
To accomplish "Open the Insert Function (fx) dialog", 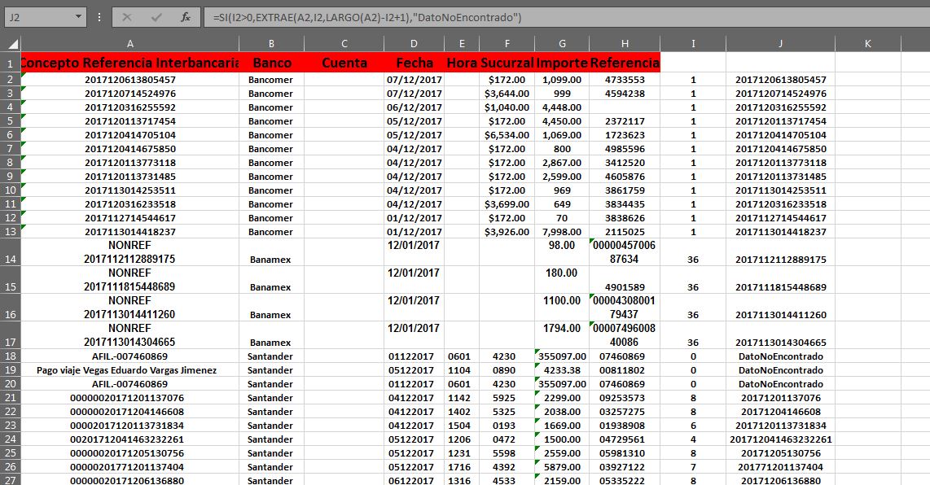I will pyautogui.click(x=186, y=17).
